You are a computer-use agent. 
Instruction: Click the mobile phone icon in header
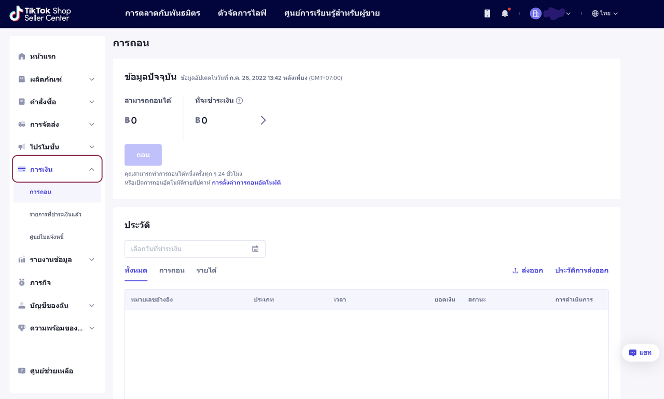487,13
